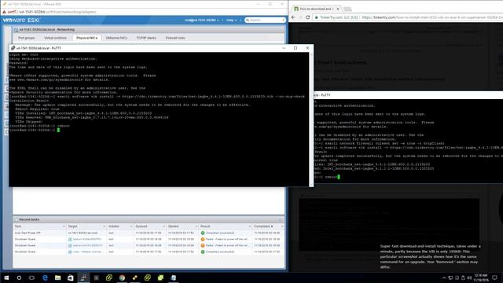This screenshot has height=283, width=503.
Task: Open the Result column header dropdown
Action: 250,226
